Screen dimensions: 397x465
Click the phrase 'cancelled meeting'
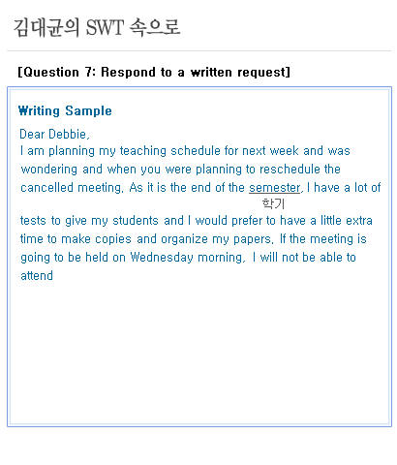(72, 188)
